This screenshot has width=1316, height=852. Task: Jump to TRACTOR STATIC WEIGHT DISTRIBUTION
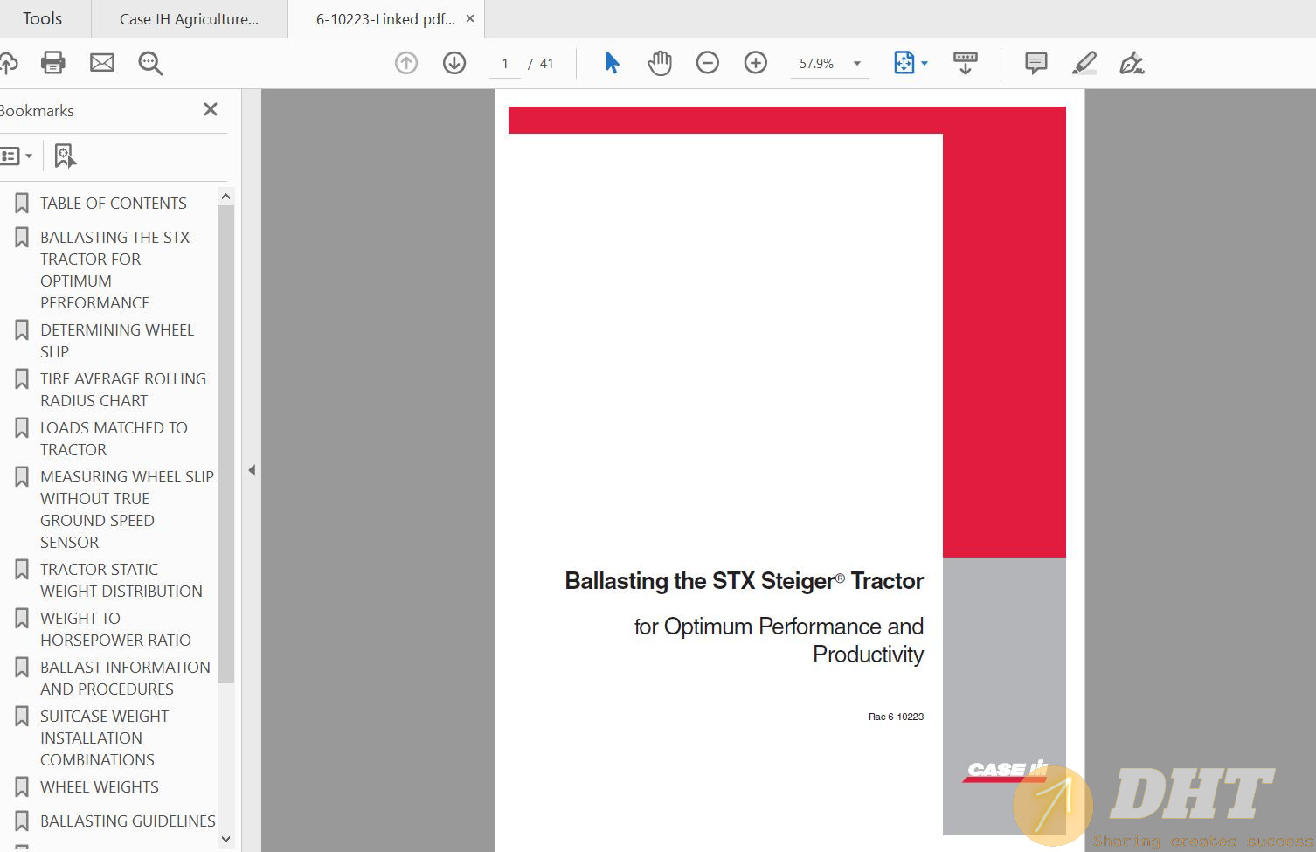[121, 580]
